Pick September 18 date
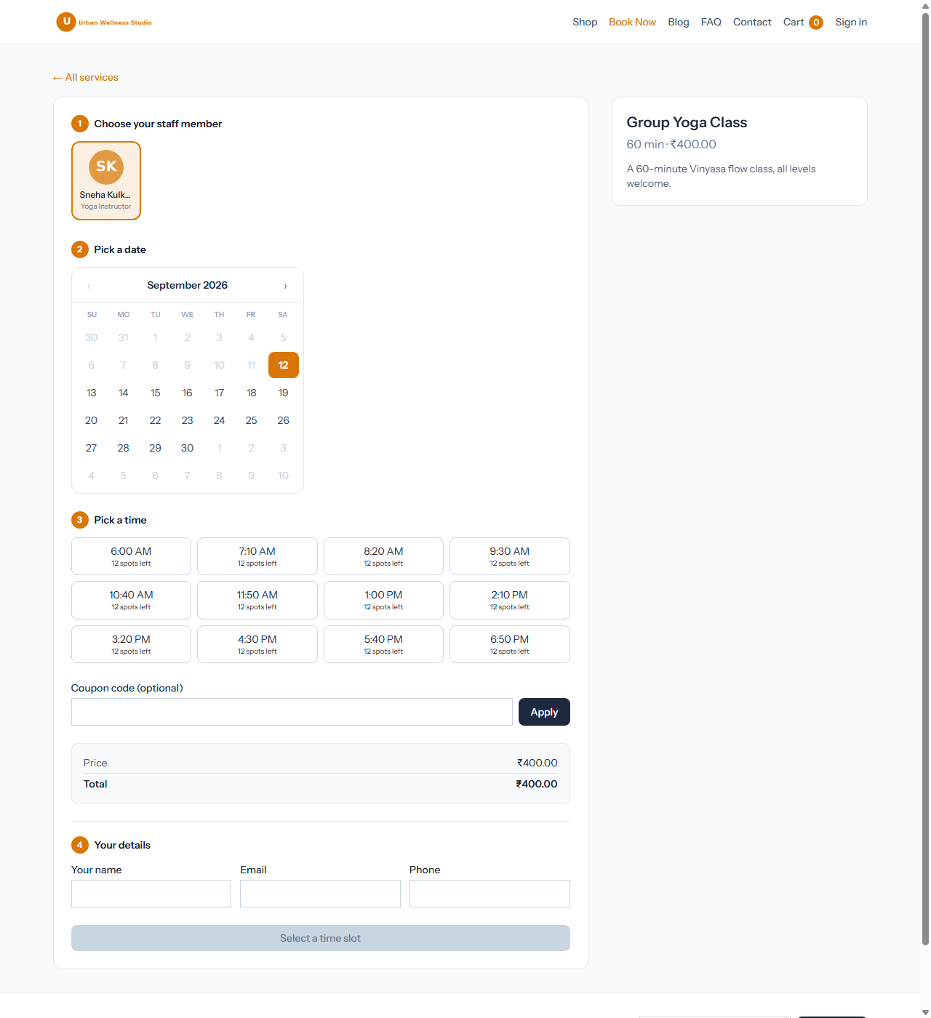This screenshot has height=1018, width=931. [252, 393]
